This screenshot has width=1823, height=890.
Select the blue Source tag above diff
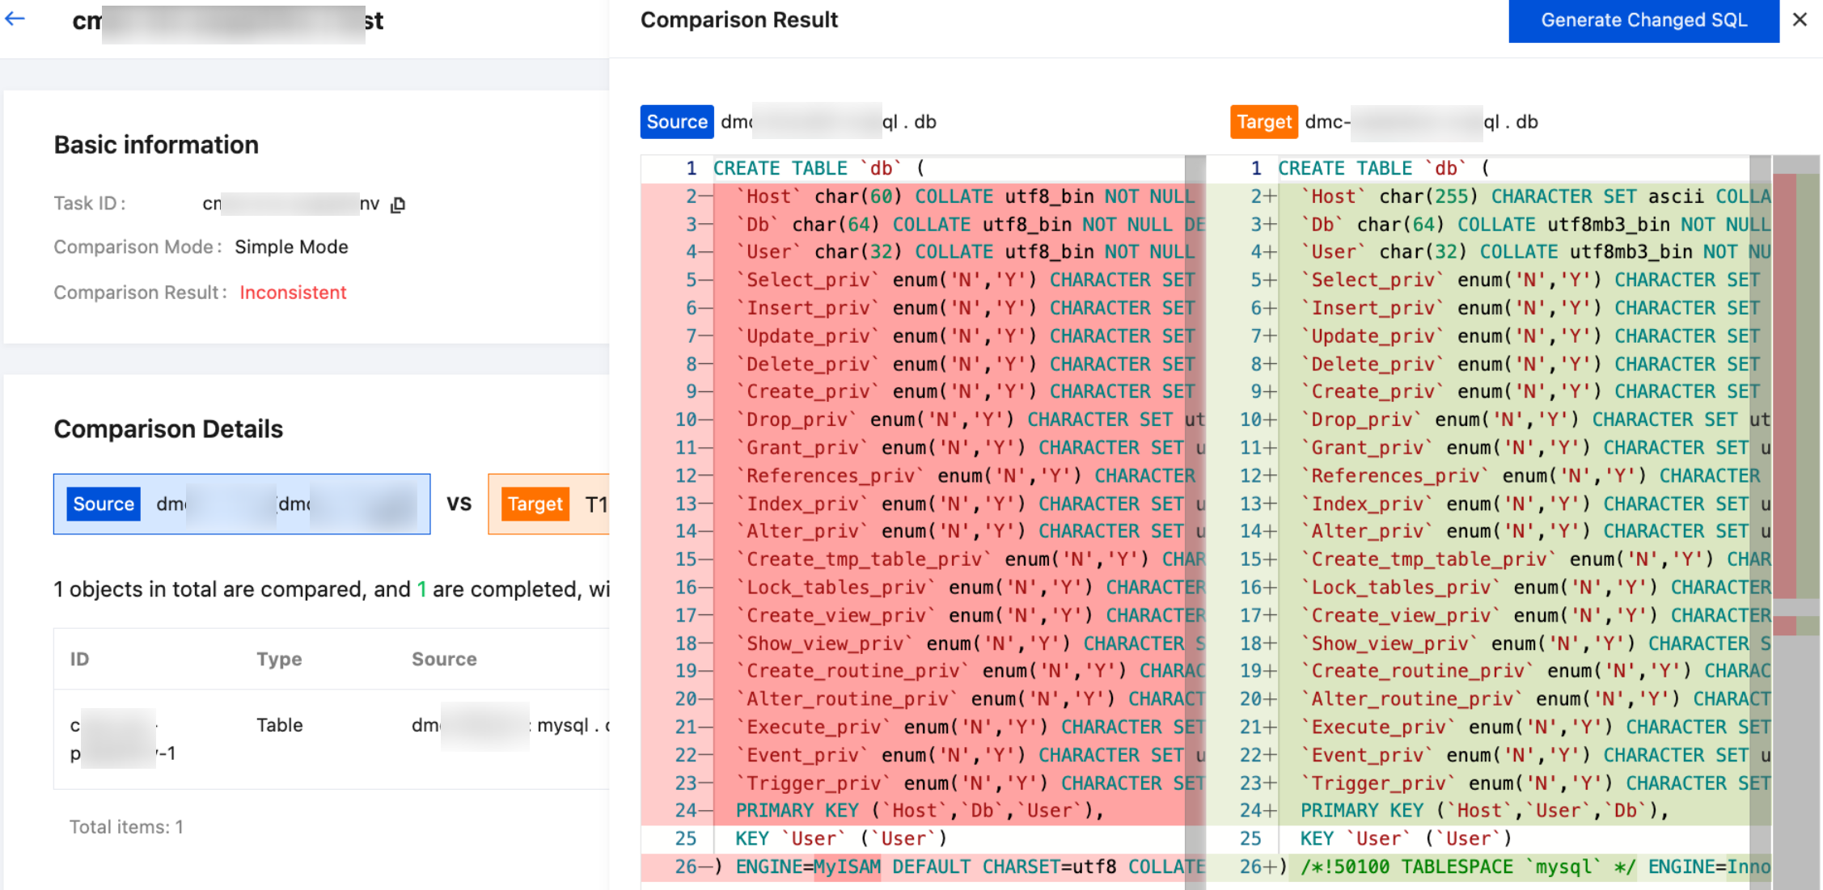[x=676, y=122]
